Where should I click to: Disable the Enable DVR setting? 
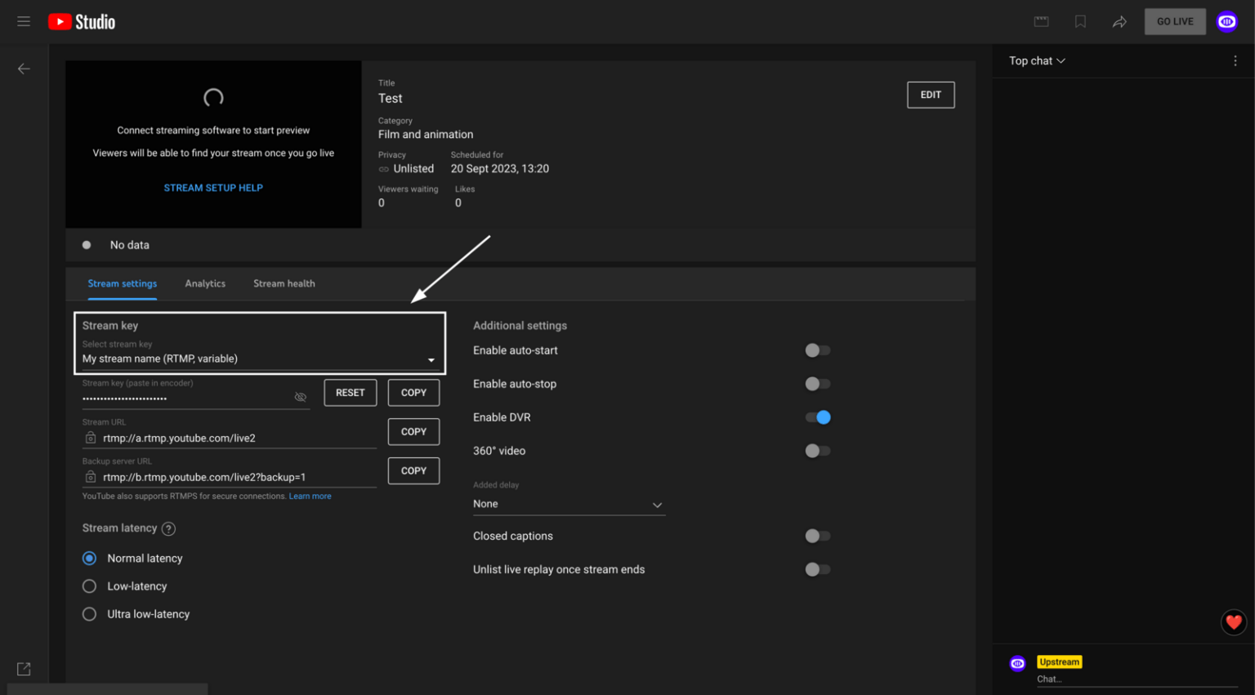(818, 417)
